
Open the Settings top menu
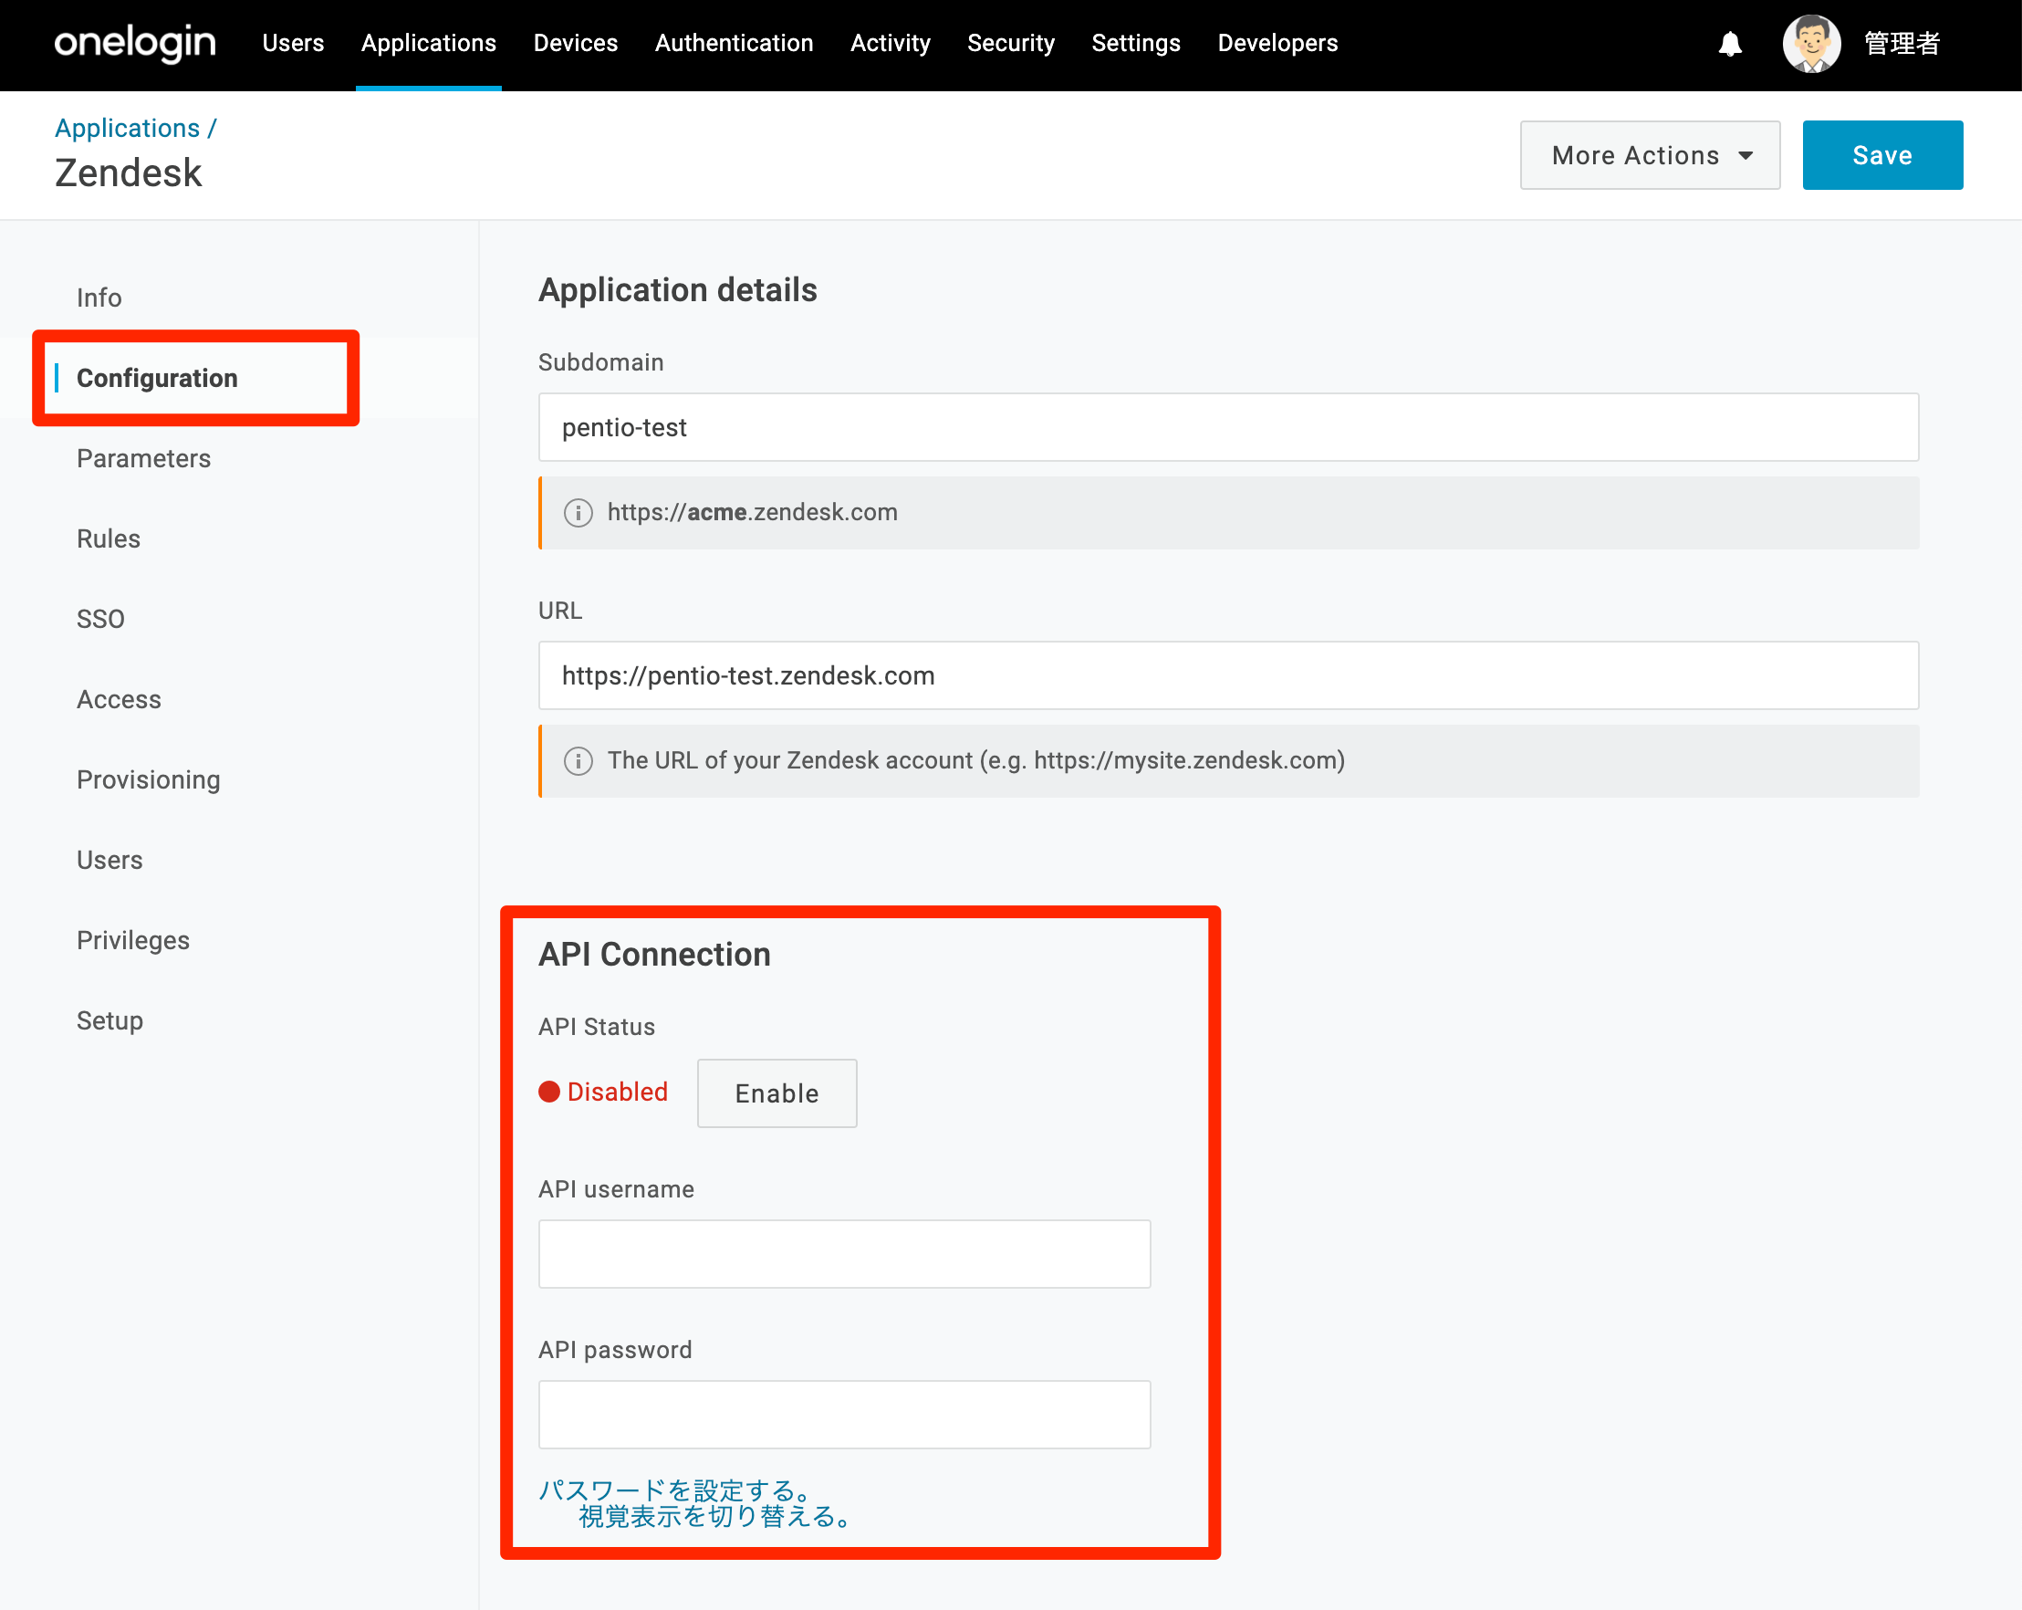(x=1136, y=43)
